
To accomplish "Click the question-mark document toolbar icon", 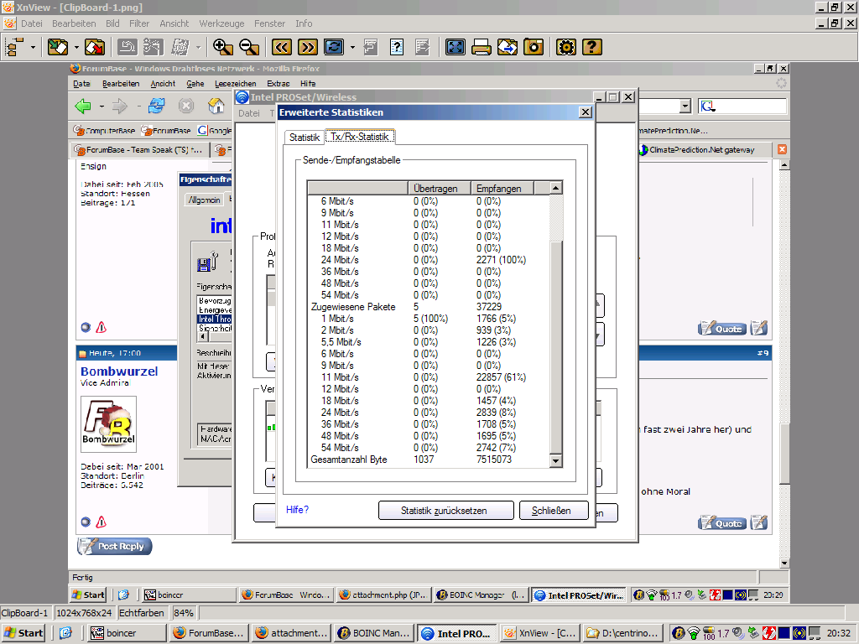I will pos(397,47).
